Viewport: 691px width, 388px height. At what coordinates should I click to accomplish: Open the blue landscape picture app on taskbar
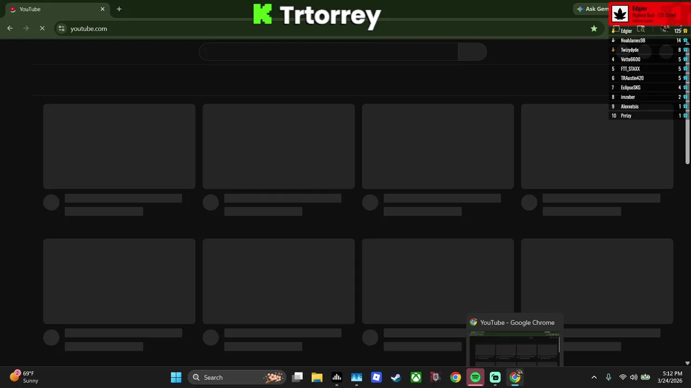click(x=356, y=377)
